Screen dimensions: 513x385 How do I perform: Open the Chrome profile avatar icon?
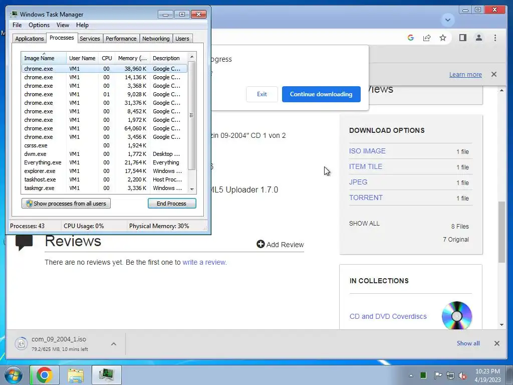tap(478, 38)
